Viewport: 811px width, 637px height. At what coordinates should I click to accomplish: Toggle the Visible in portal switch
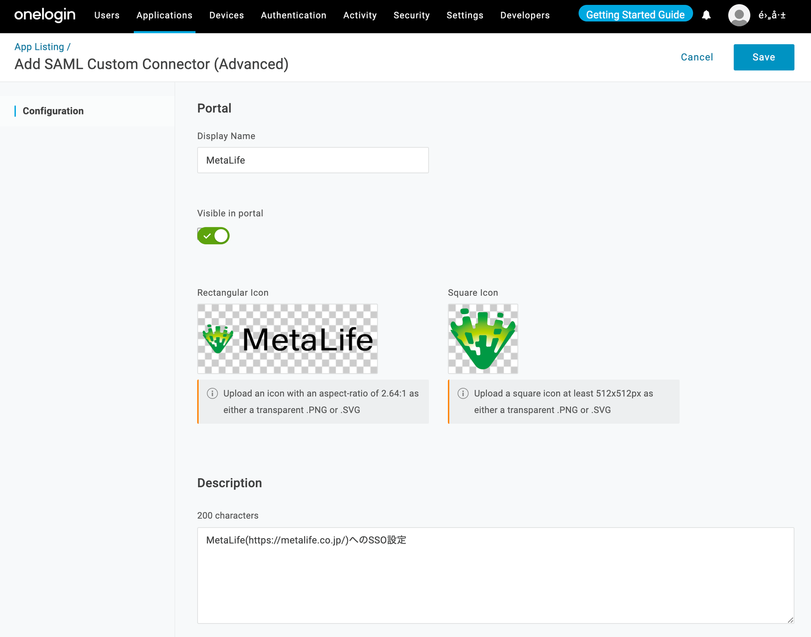click(213, 236)
